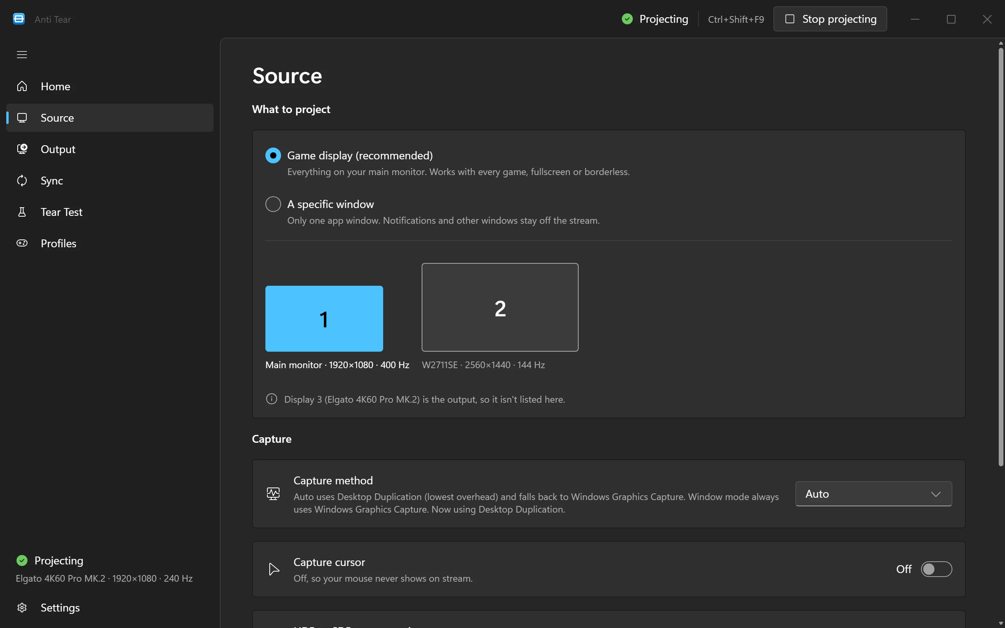The height and width of the screenshot is (628, 1005).
Task: Click the Tear Test flask icon
Action: pos(22,212)
